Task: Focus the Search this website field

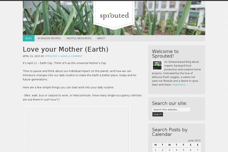Action: coord(171,109)
